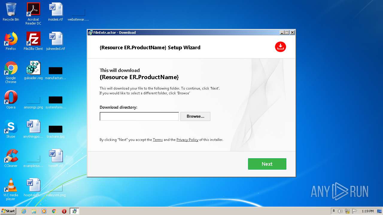Click the 1:19 PM system clock
383x215 pixels.
(367, 211)
